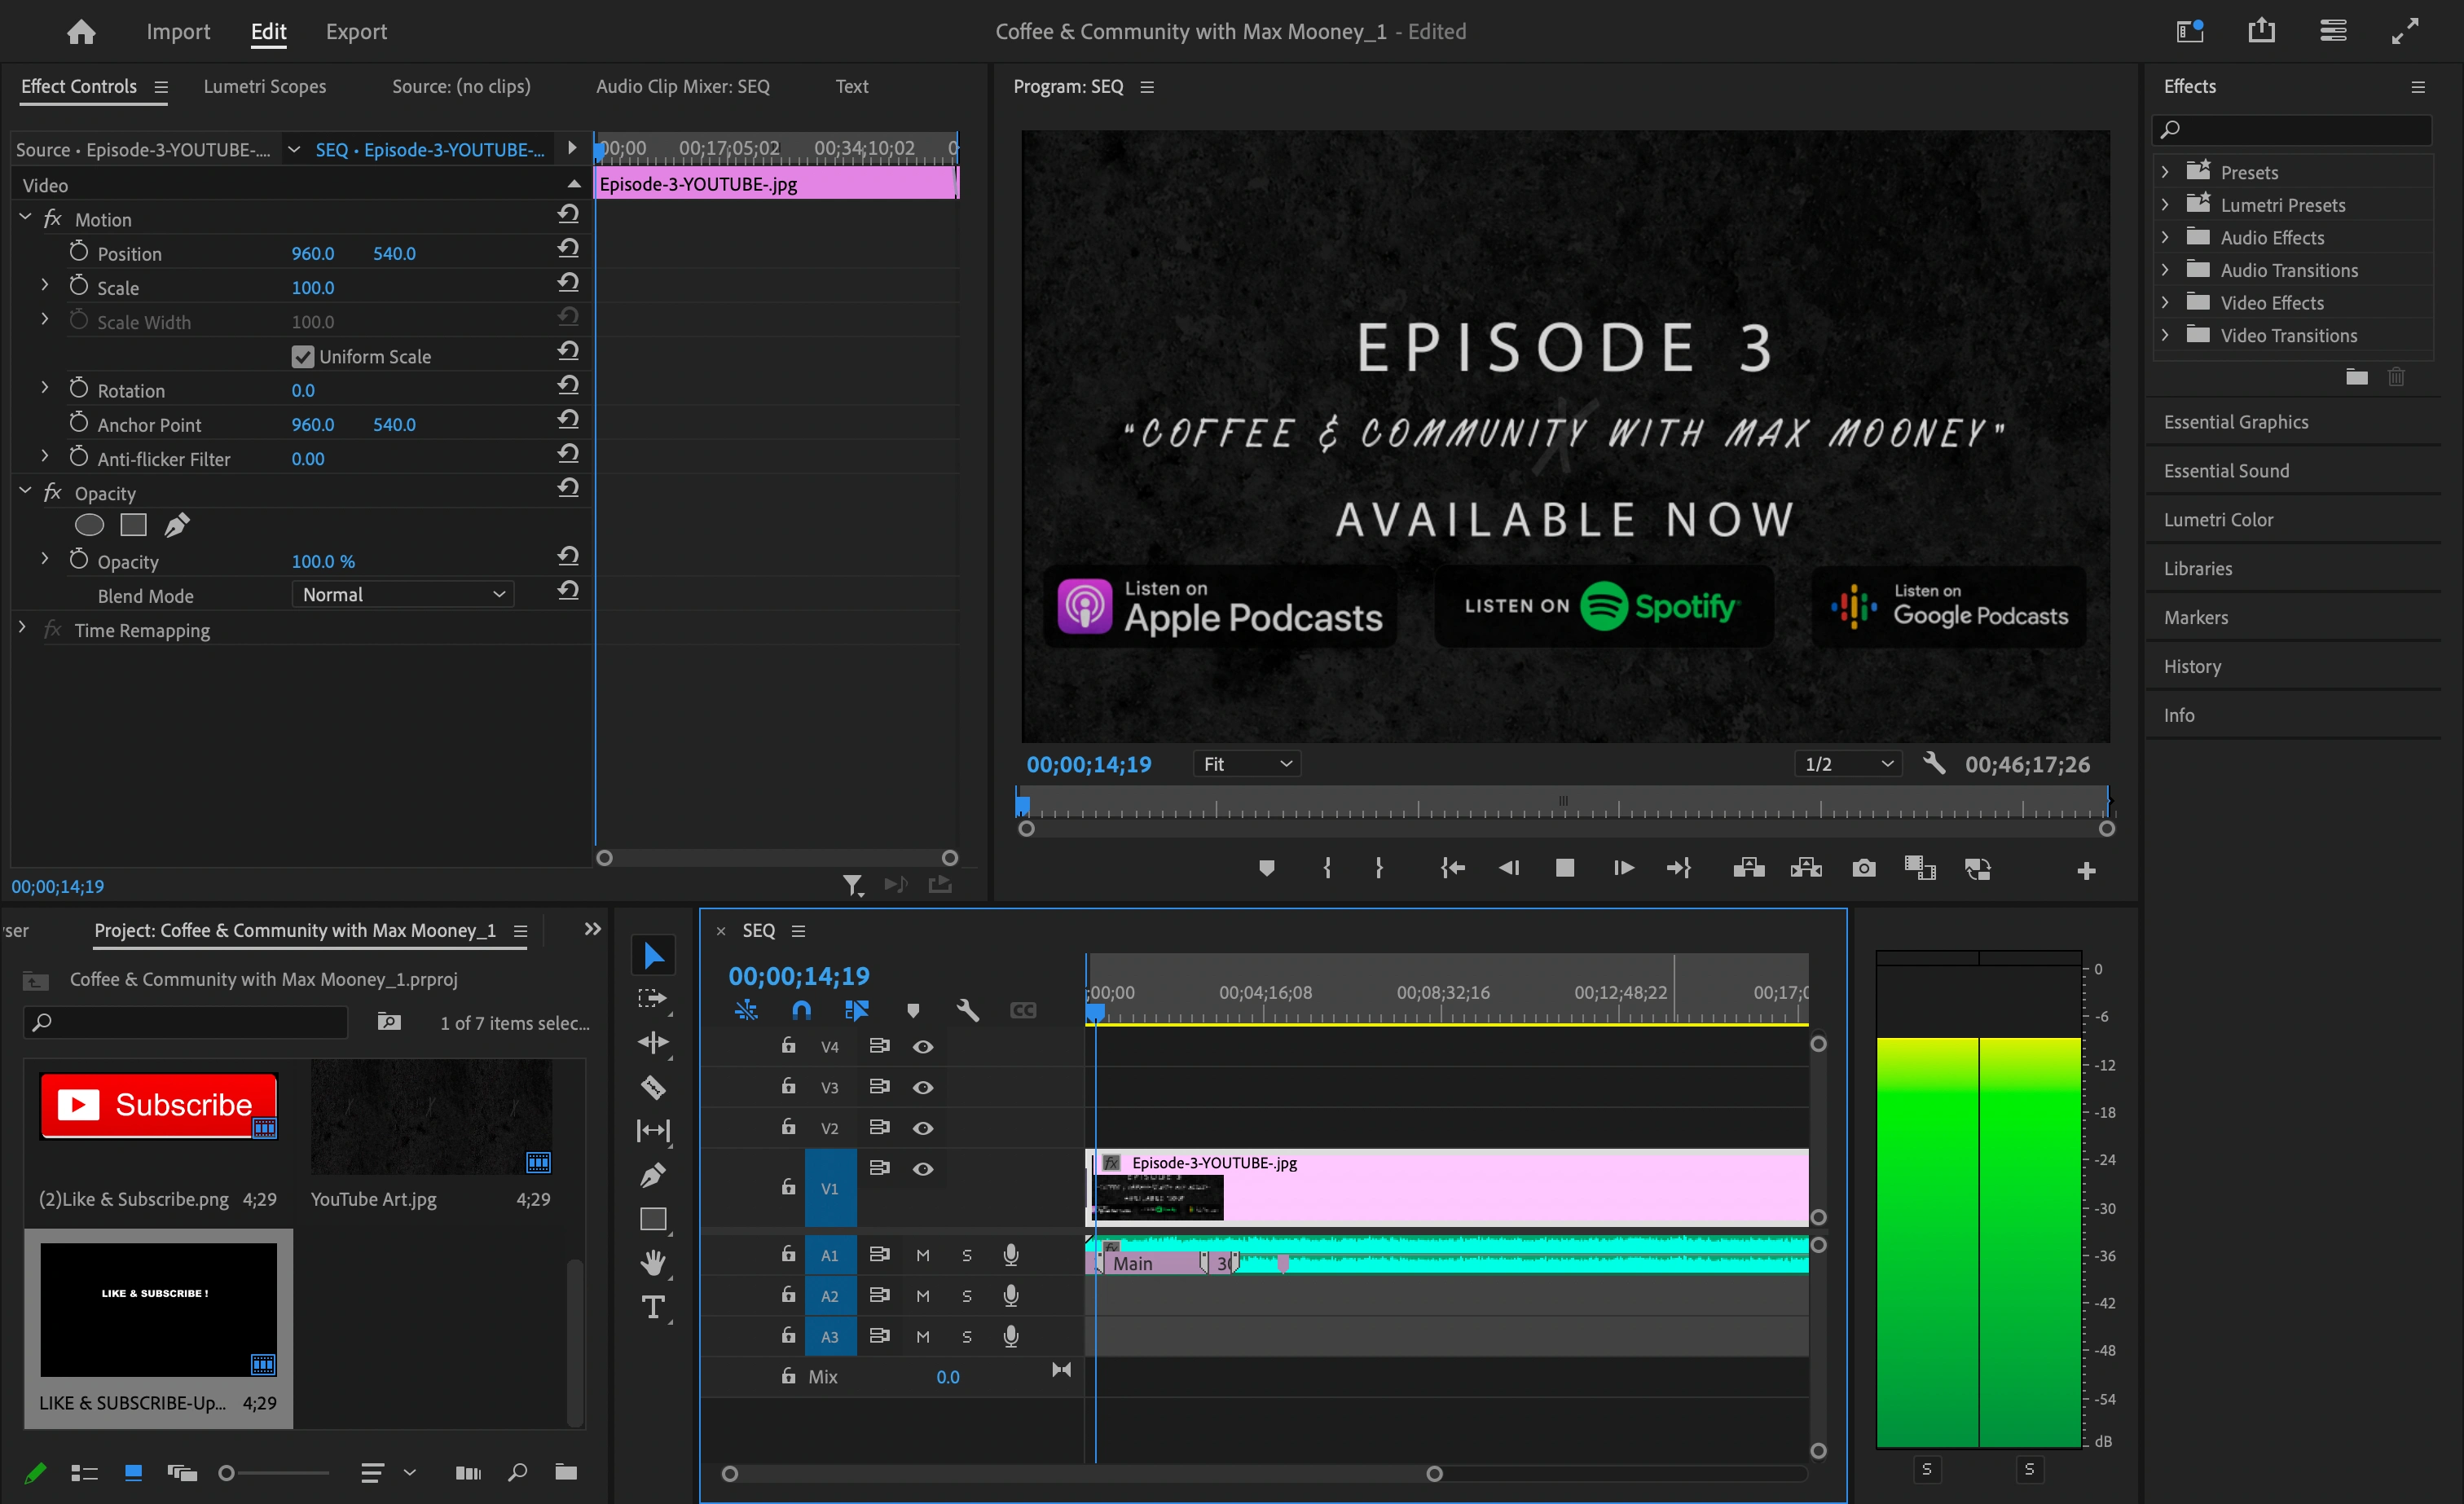Open the Blend Mode dropdown
Screen dimensions: 2464x1504
coord(403,595)
